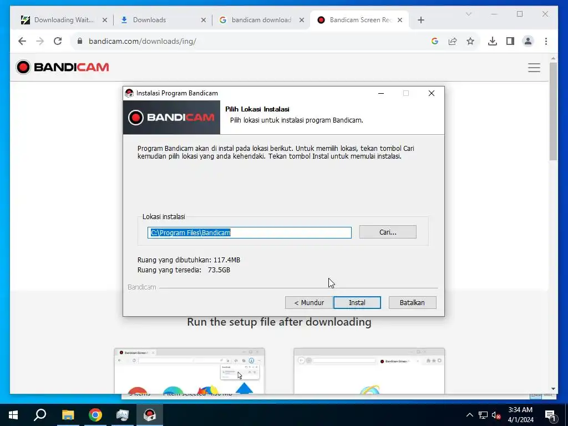
Task: Close the Bandicam installer dialog
Action: (431, 93)
